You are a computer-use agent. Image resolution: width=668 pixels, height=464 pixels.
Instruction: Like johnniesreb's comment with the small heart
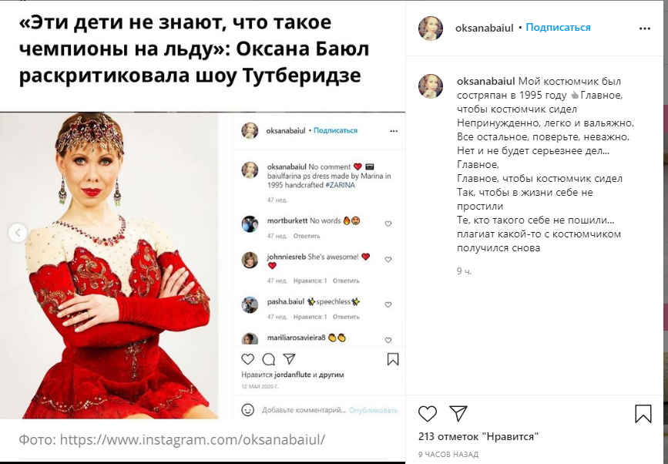[388, 260]
